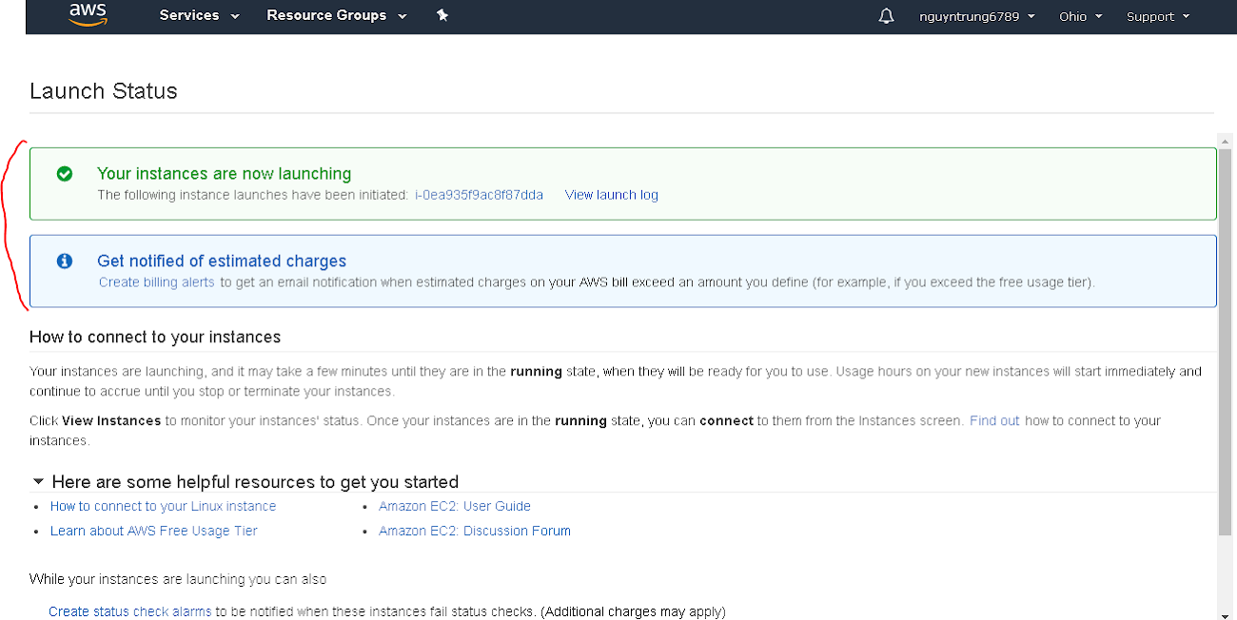Open Learn about AWS Free Usage Tier

[153, 531]
